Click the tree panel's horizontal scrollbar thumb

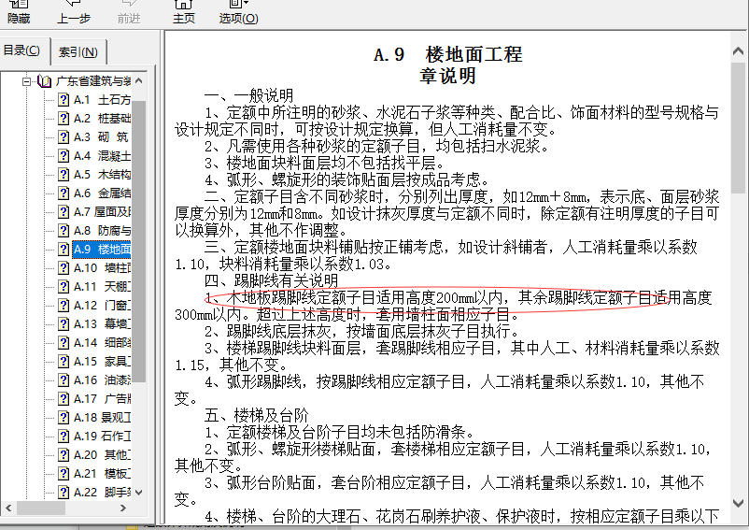point(41,508)
